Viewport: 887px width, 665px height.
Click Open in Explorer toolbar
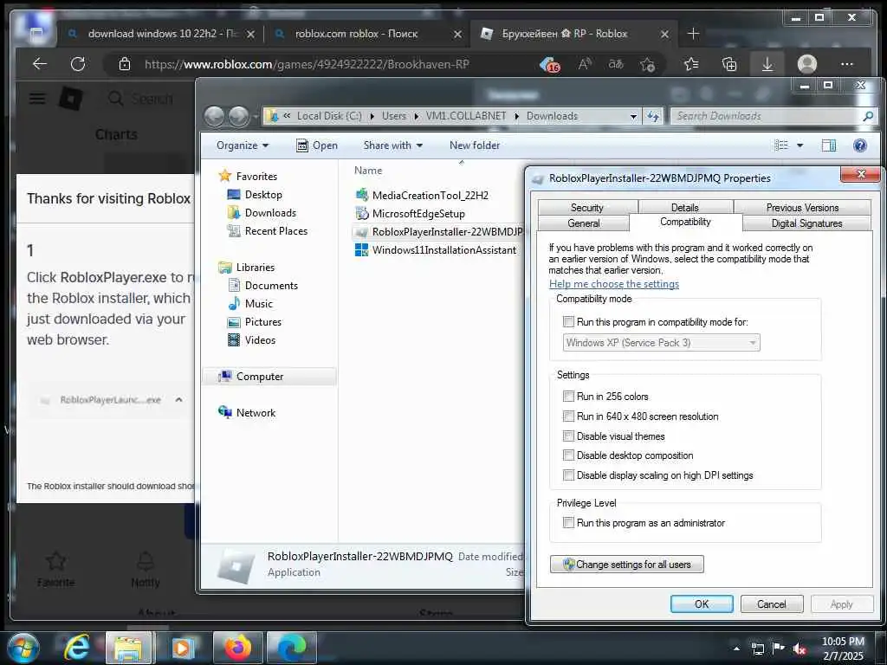[x=317, y=145]
